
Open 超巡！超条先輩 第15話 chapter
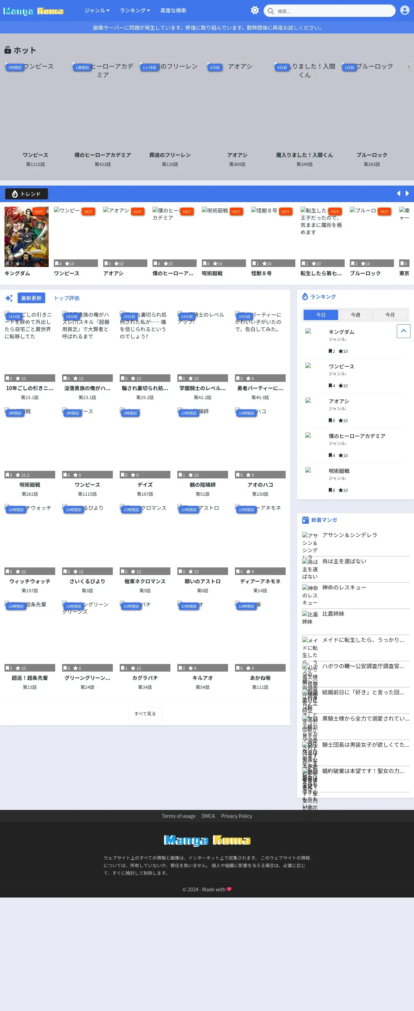30,687
